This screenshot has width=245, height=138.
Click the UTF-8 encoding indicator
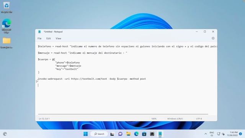pos(199,119)
